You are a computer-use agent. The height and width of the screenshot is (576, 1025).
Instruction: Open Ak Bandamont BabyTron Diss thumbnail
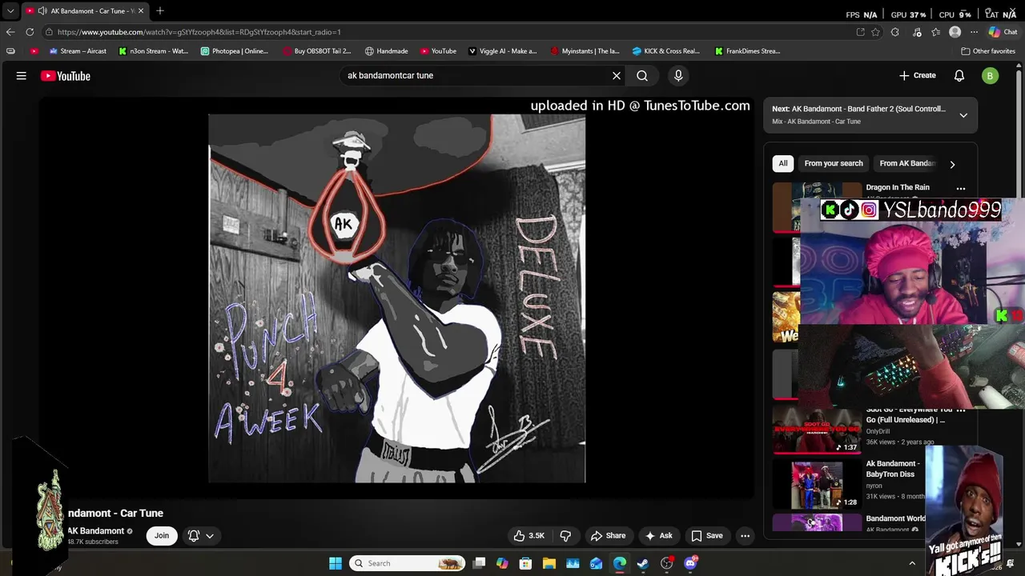pos(817,485)
